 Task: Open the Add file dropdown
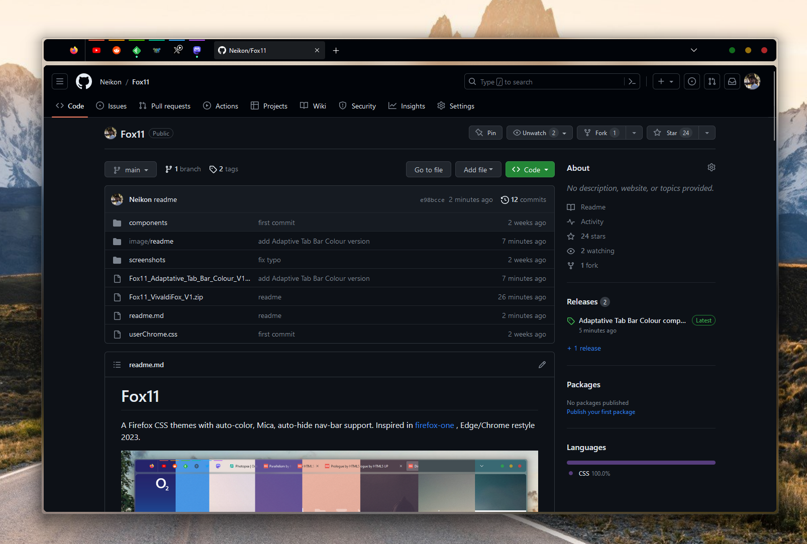tap(478, 169)
